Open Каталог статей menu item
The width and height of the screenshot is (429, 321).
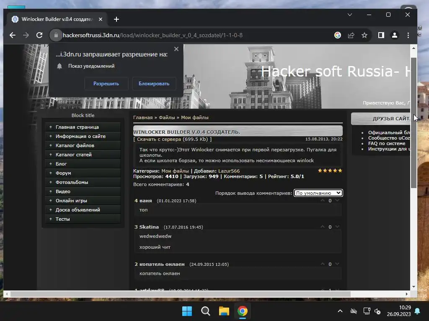pos(83,155)
